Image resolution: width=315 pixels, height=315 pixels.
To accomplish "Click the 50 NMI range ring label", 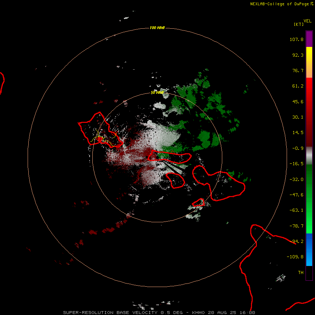I will coord(157,93).
